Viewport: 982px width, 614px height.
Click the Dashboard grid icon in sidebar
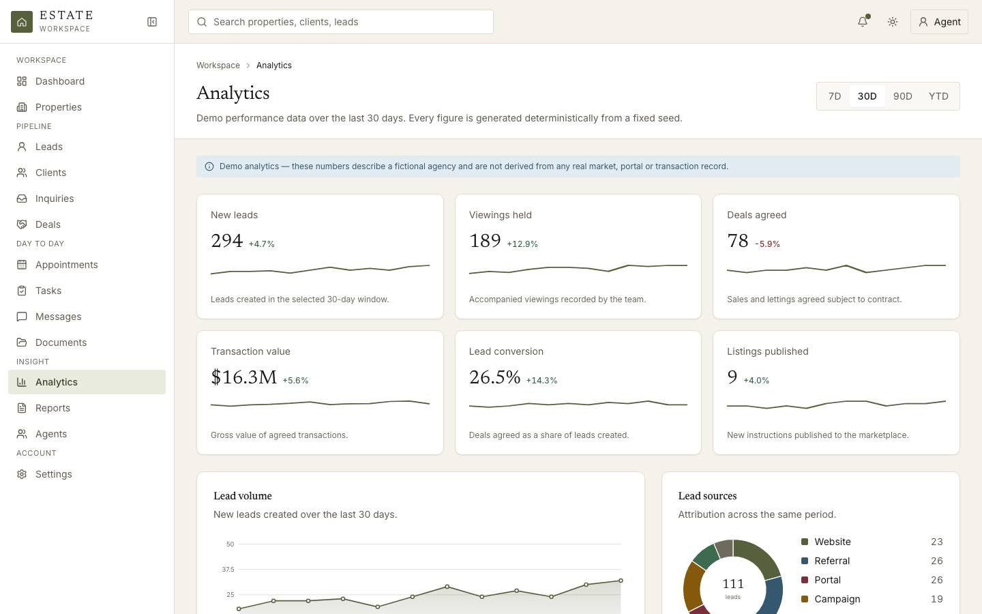(22, 81)
